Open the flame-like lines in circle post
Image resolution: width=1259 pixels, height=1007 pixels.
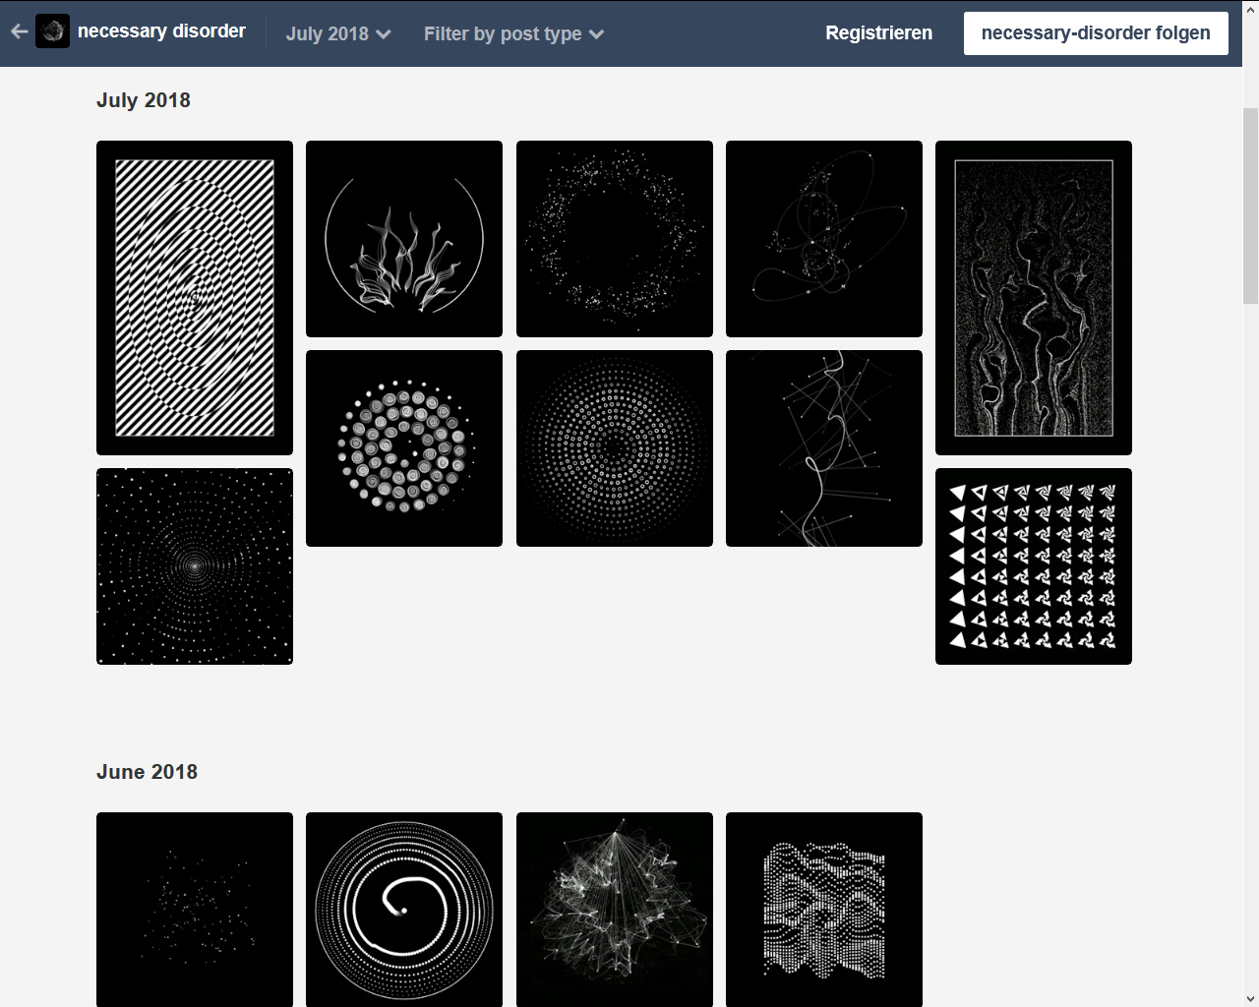404,239
